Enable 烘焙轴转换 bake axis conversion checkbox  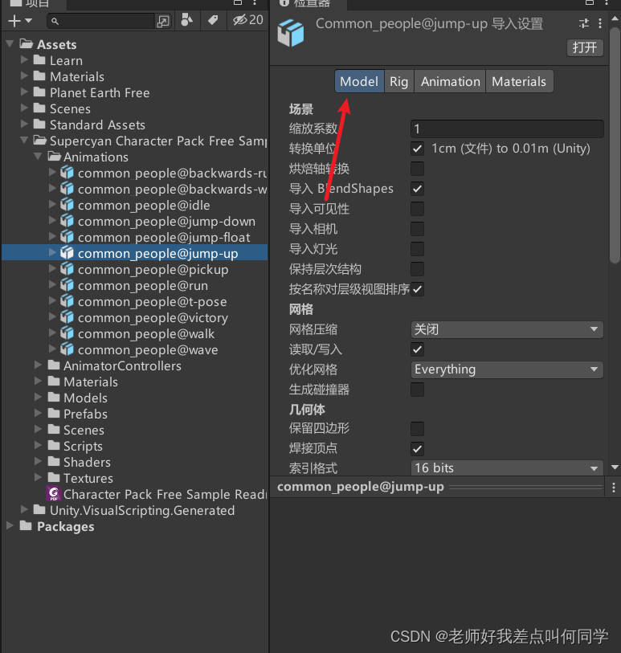(417, 169)
